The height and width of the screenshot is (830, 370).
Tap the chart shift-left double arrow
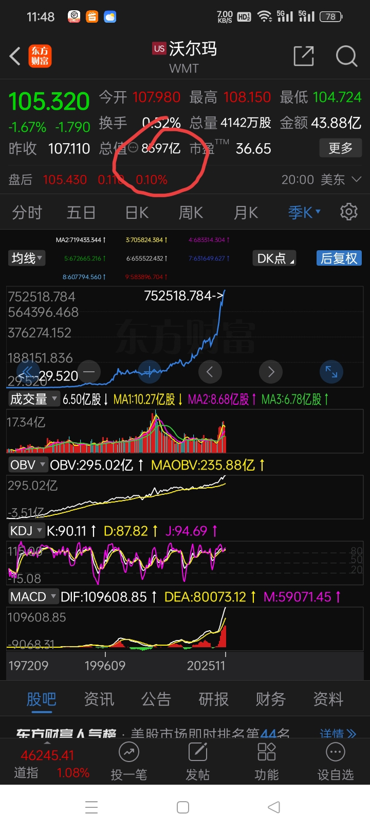(x=28, y=372)
